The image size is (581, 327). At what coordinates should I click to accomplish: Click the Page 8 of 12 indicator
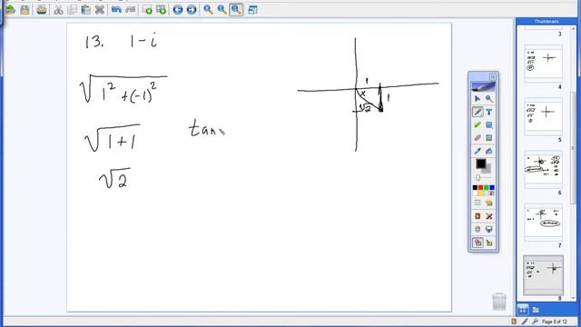click(x=555, y=322)
